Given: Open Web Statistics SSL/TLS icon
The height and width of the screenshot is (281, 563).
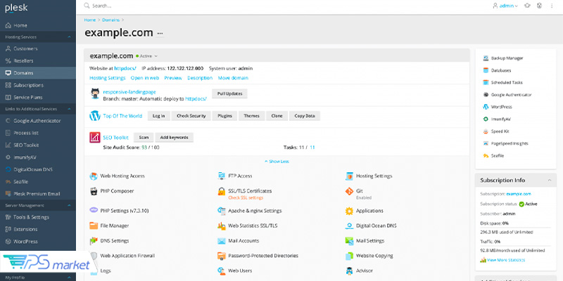Looking at the screenshot, I should (222, 226).
